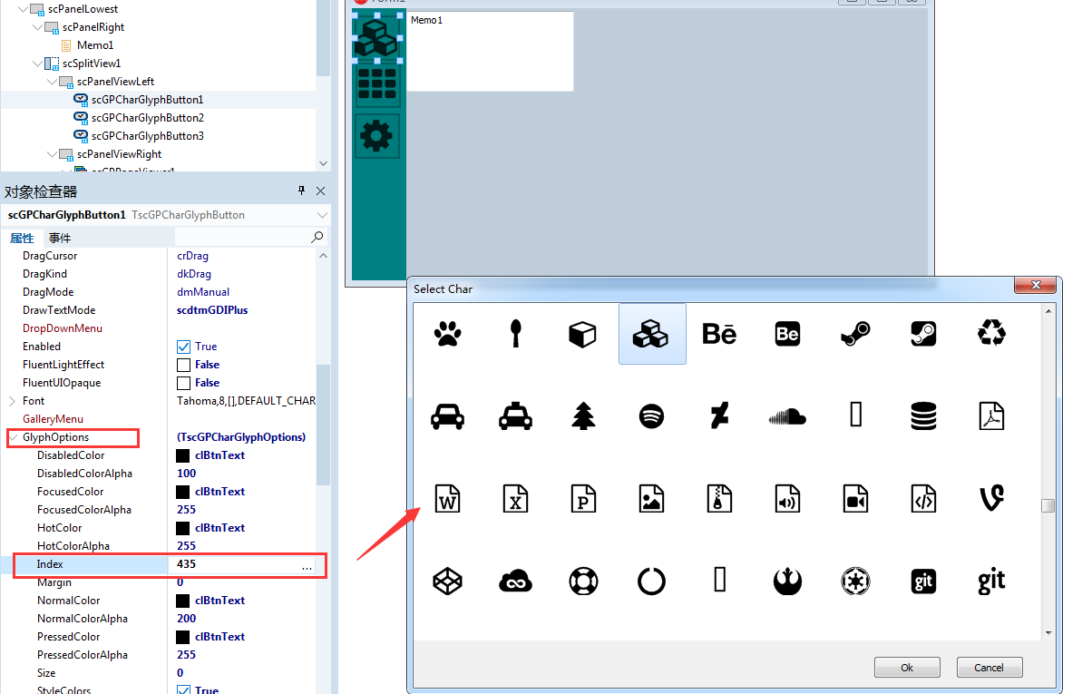Pin the Object Inspector panel
1082x694 pixels.
[301, 191]
